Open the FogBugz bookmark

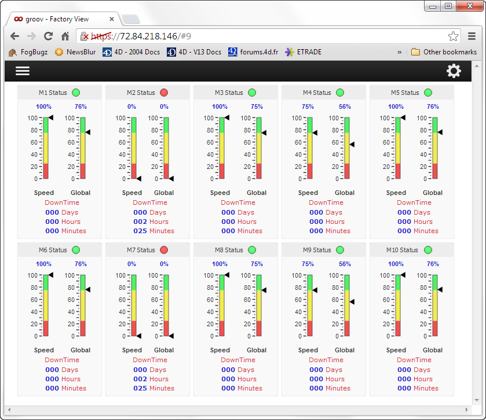point(28,52)
